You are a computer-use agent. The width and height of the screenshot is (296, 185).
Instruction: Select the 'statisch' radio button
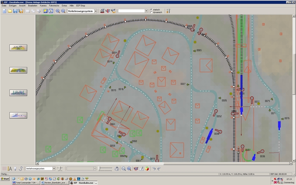151,10
